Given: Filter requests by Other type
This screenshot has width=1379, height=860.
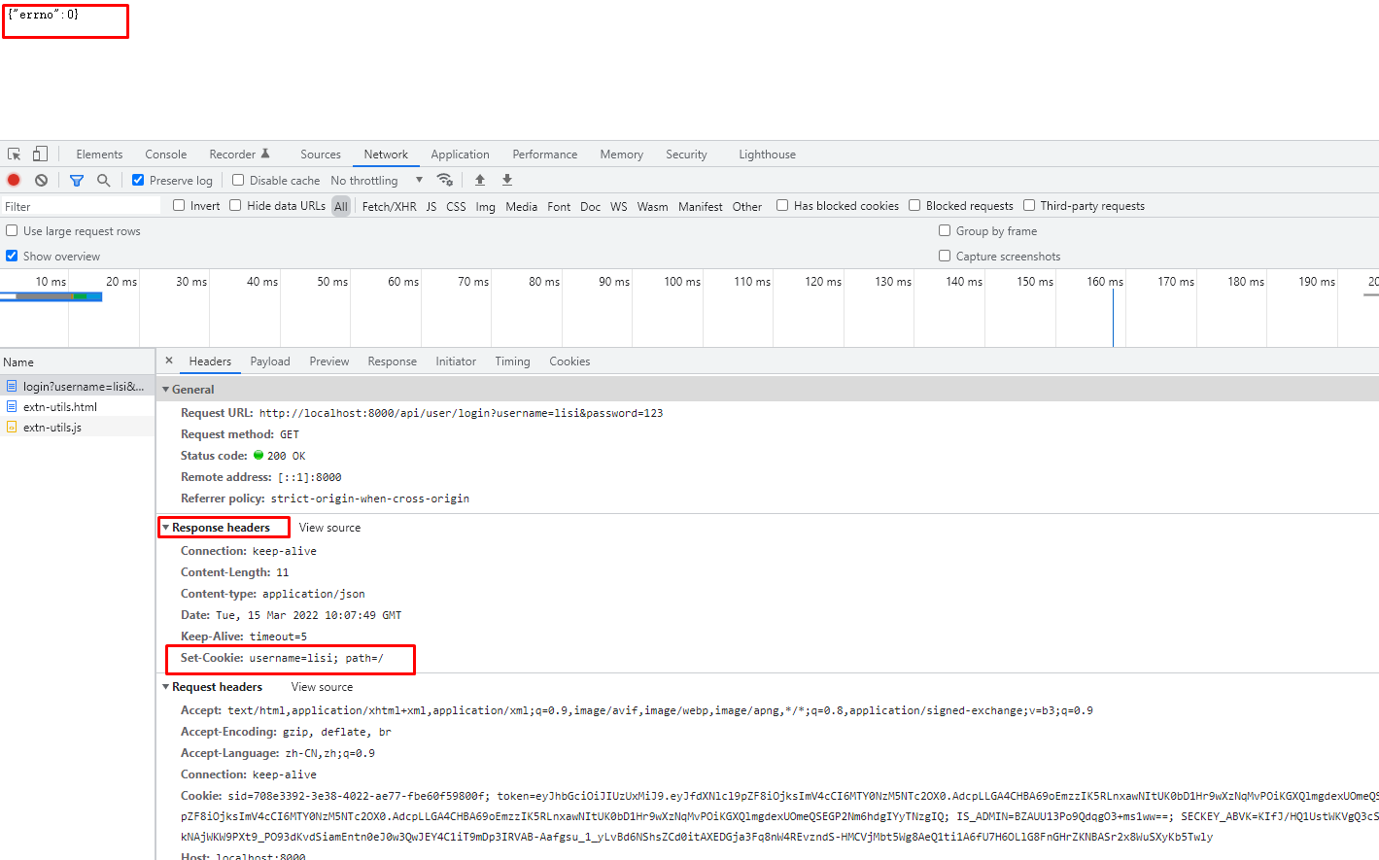Looking at the screenshot, I should [747, 206].
